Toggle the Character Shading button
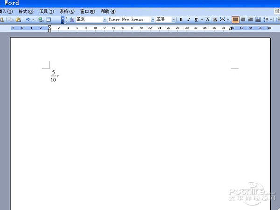280x210 pixels. 215,20
